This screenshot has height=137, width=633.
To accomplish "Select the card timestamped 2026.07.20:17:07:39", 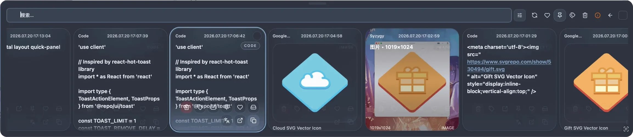I will point(120,79).
